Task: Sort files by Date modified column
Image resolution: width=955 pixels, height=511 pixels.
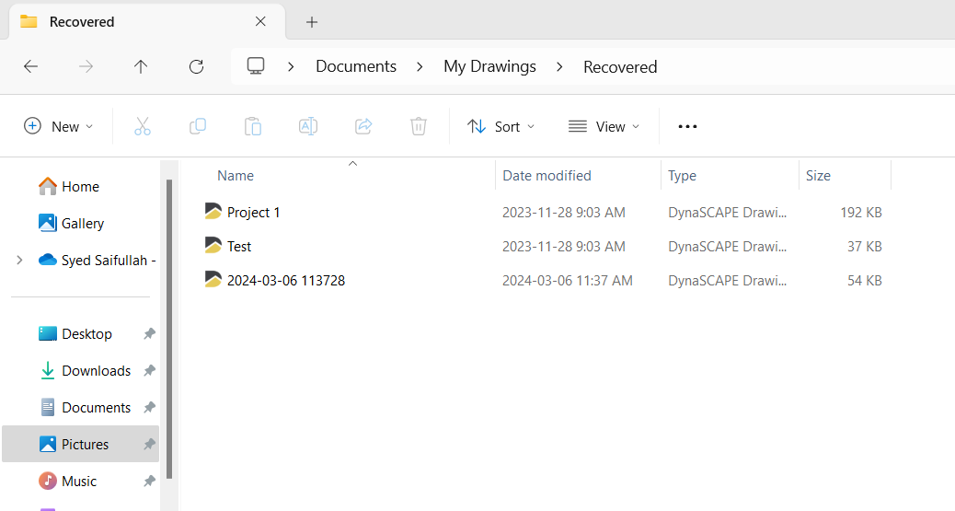Action: [x=547, y=175]
